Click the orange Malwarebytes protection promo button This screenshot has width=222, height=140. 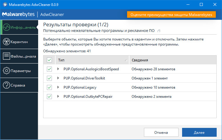point(171,14)
